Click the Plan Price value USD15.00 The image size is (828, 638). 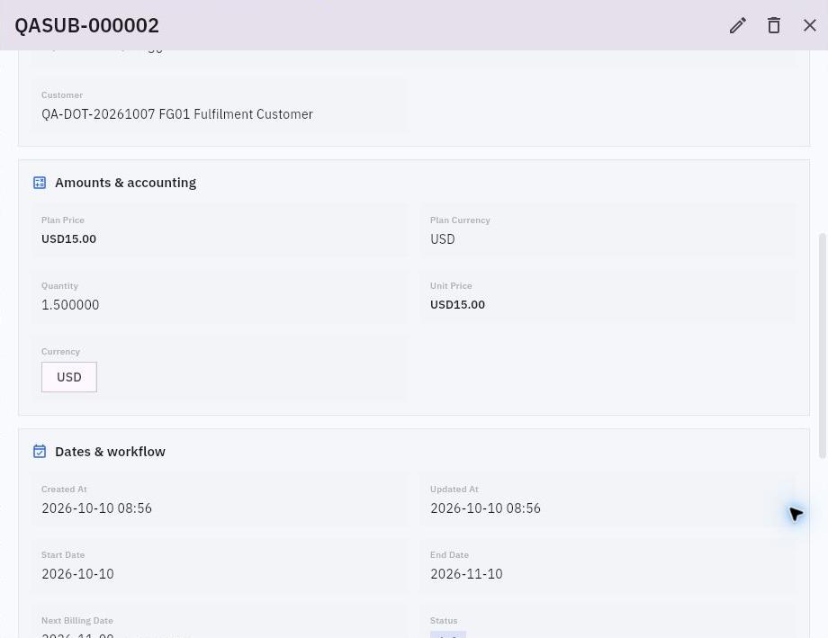tap(68, 238)
